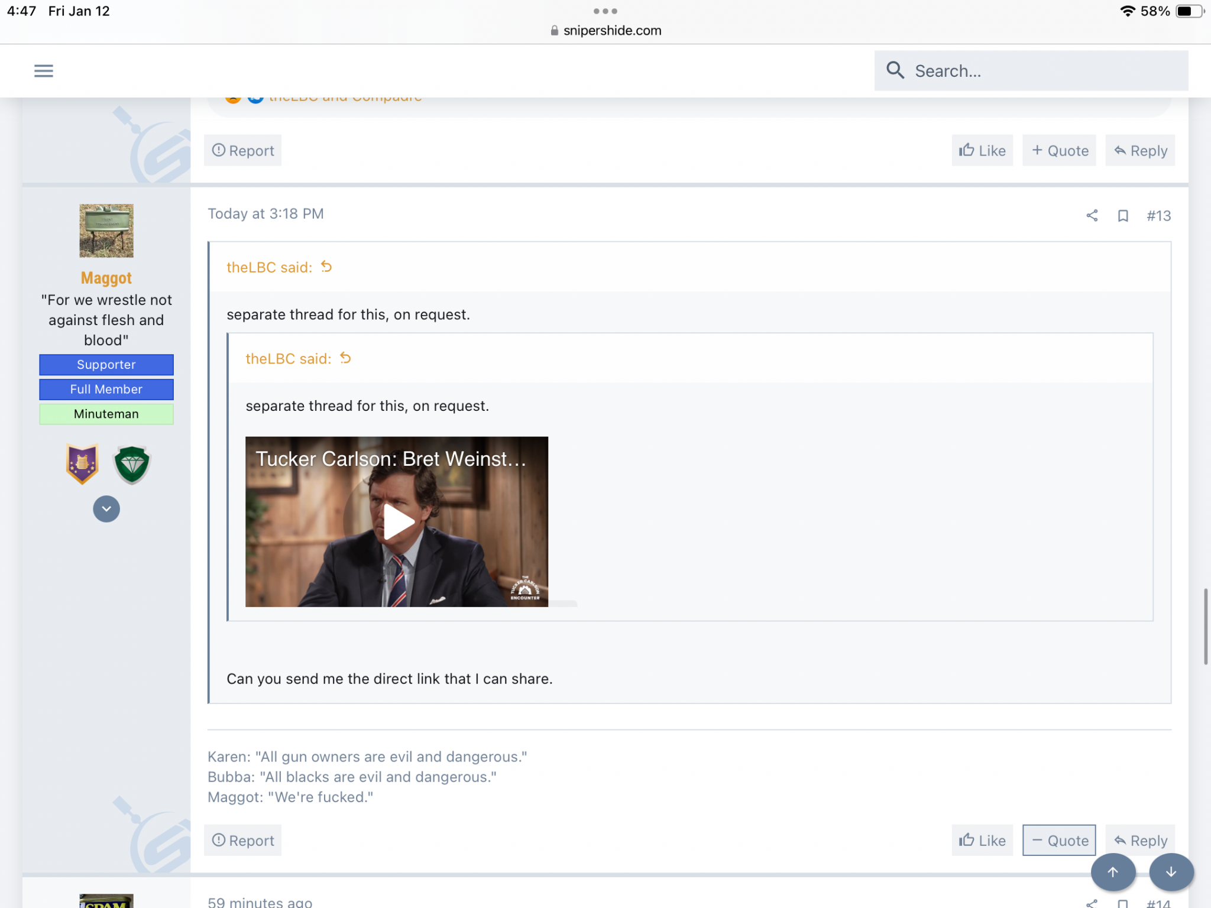Share post #14
The image size is (1211, 908).
point(1092,903)
